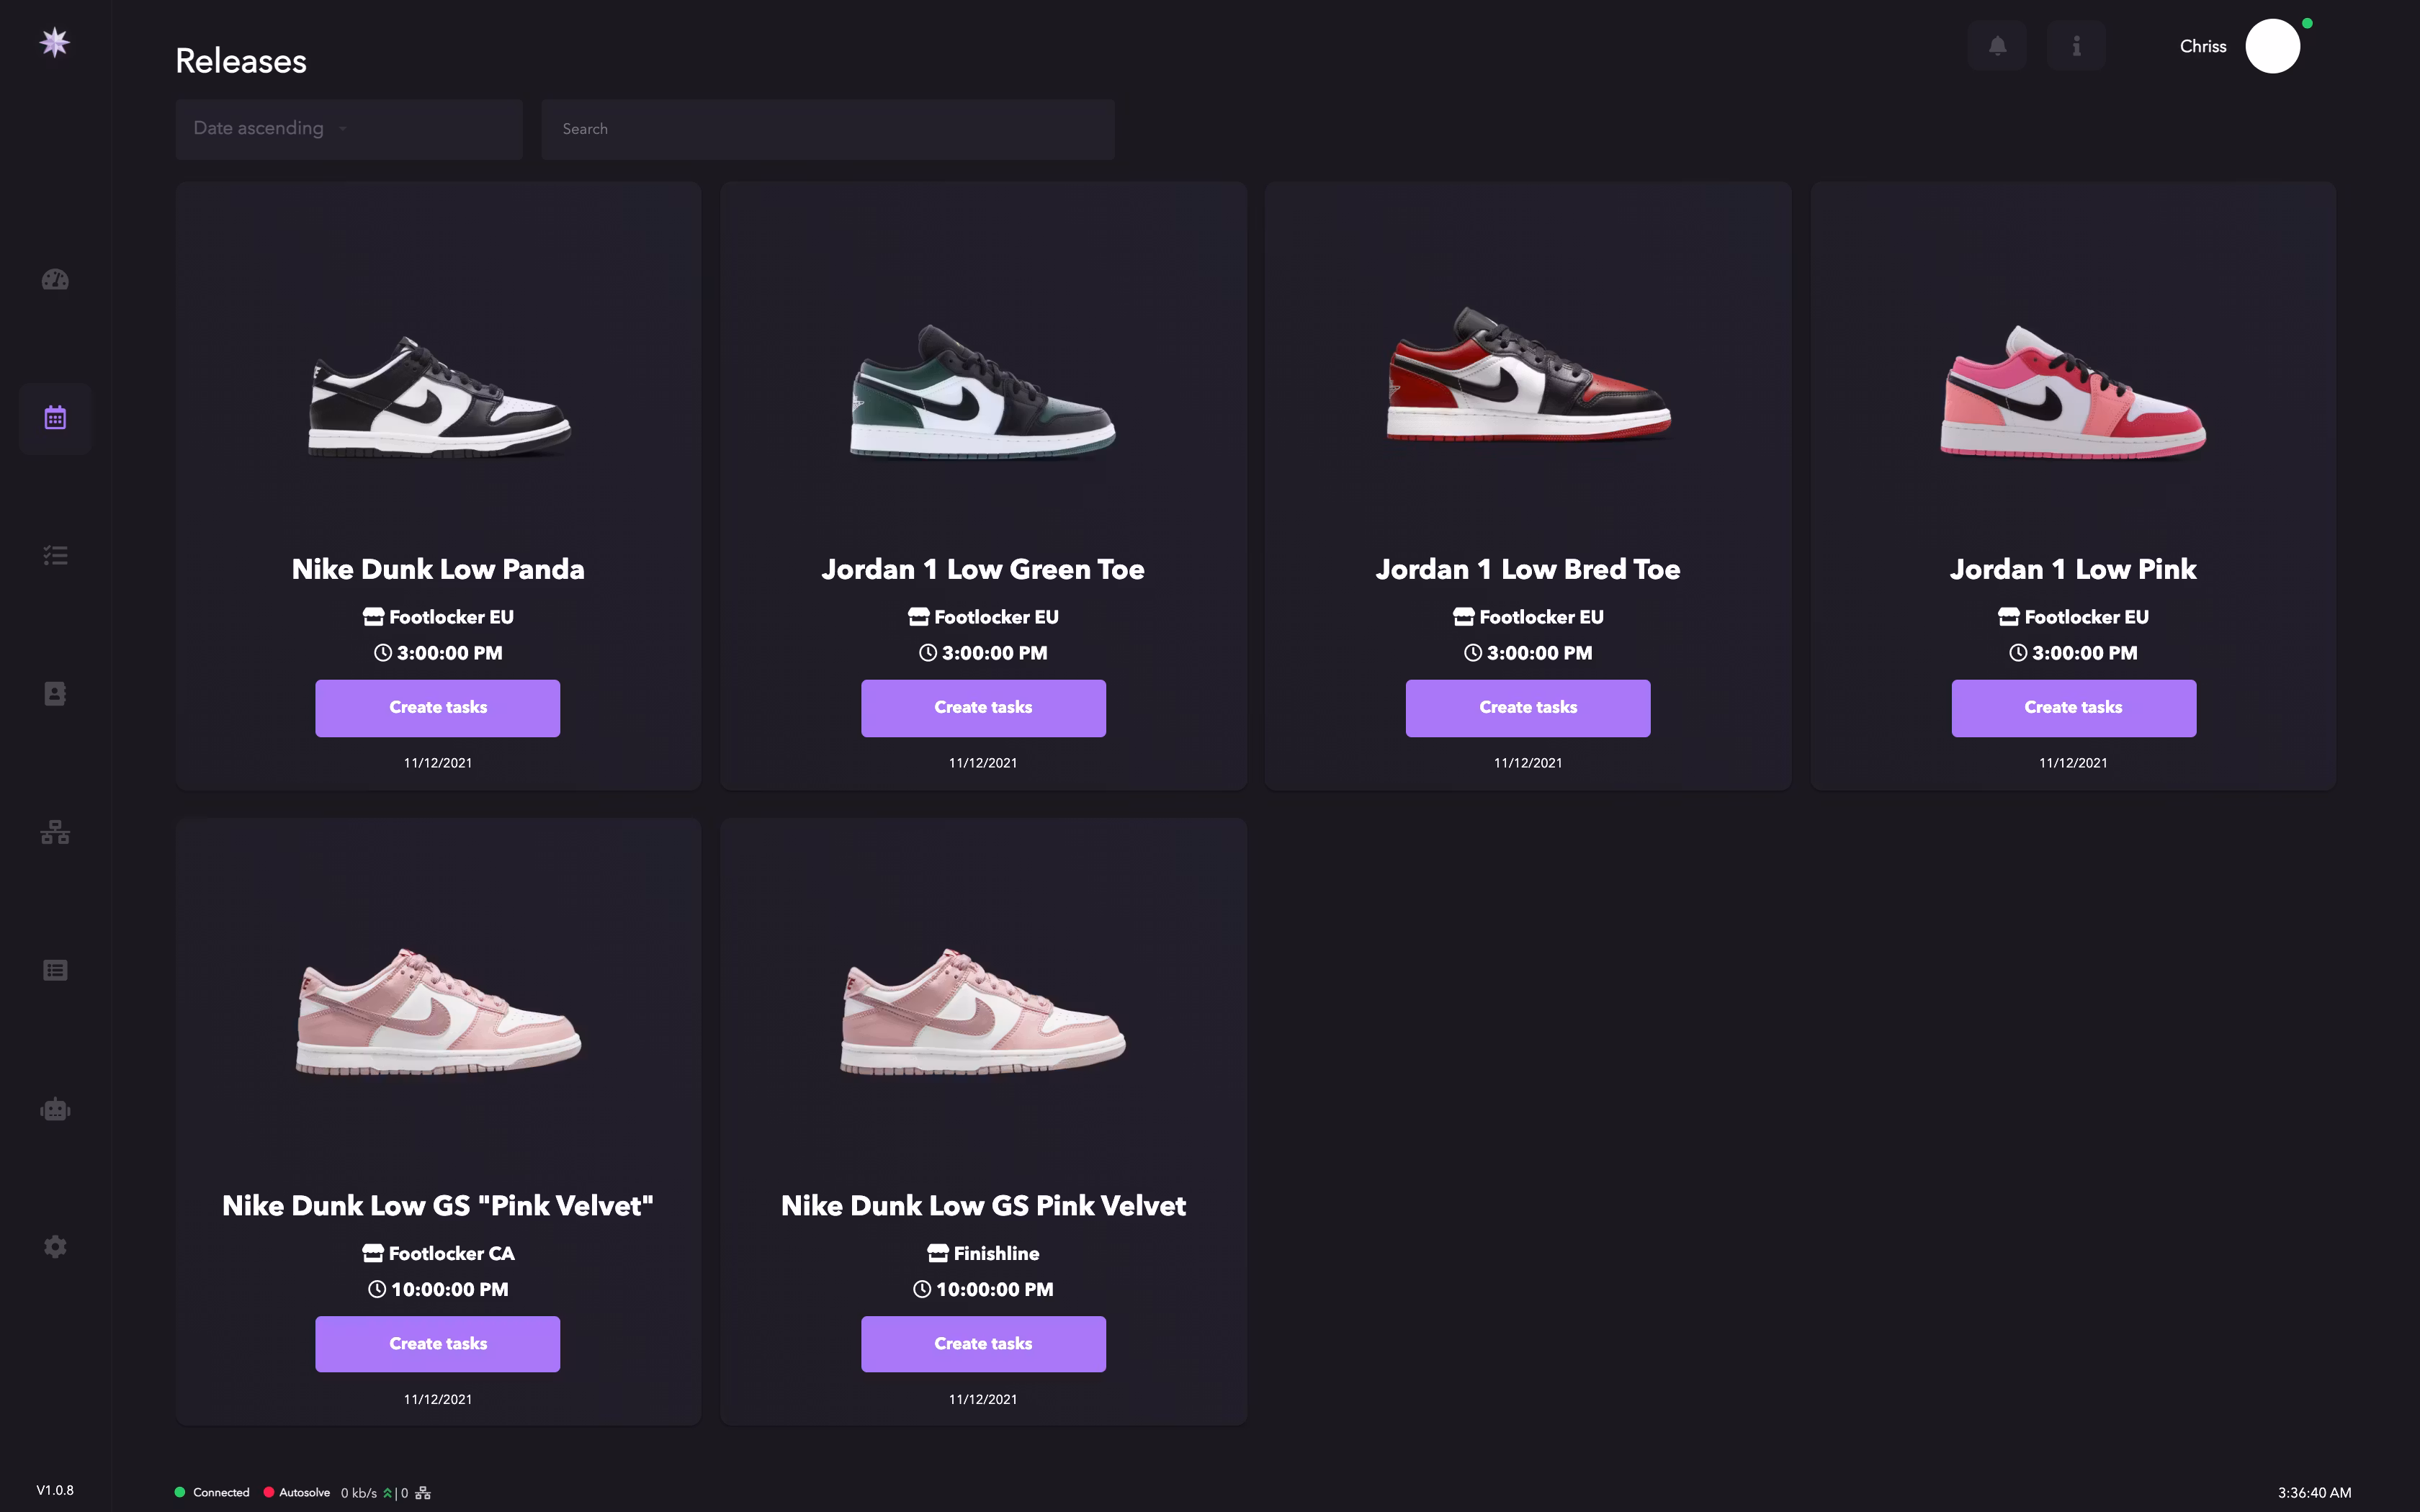Click the notifications bell icon
This screenshot has width=2420, height=1512.
[x=1997, y=46]
